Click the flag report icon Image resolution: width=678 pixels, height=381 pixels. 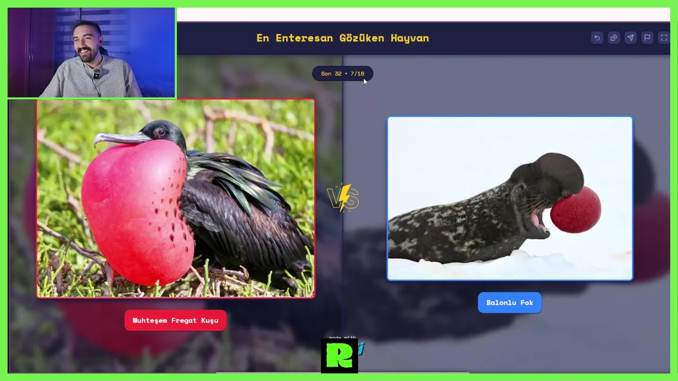pyautogui.click(x=647, y=38)
